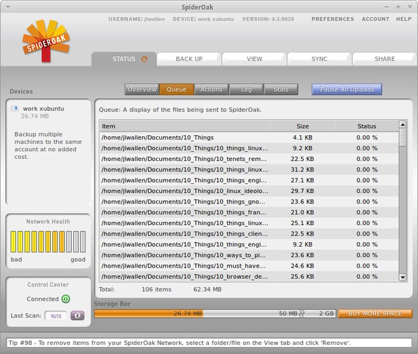Viewport: 418px width, 354px height.
Task: Open the window menu arrow in title bar
Action: tap(8, 7)
